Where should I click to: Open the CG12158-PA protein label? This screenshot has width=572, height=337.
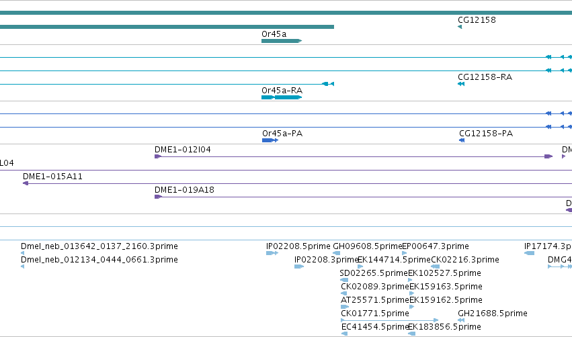486,134
